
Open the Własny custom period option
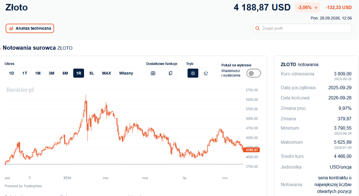[126, 73]
